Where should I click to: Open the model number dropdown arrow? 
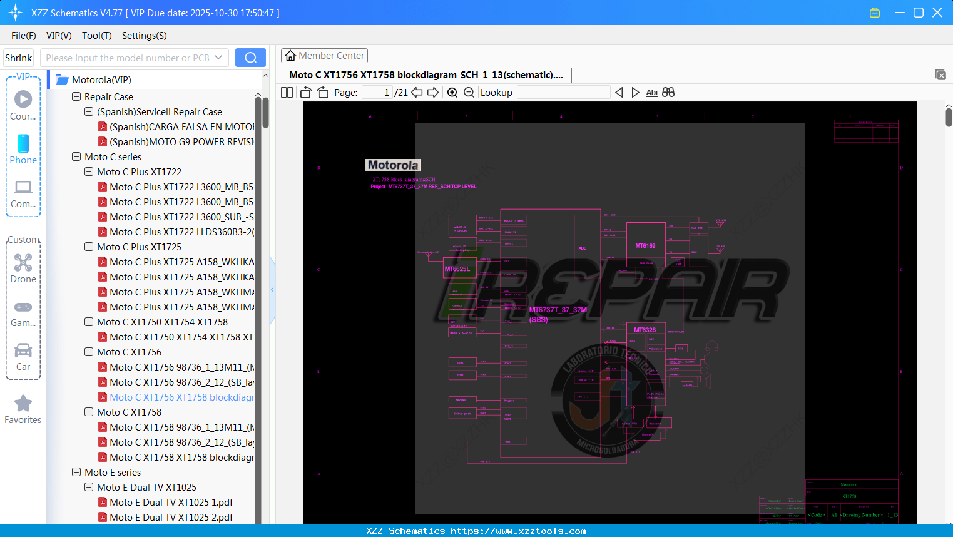pos(218,58)
